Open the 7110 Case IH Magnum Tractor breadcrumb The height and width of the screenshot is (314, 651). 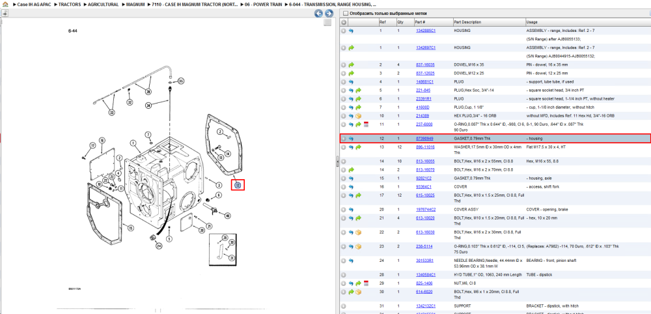click(x=193, y=4)
